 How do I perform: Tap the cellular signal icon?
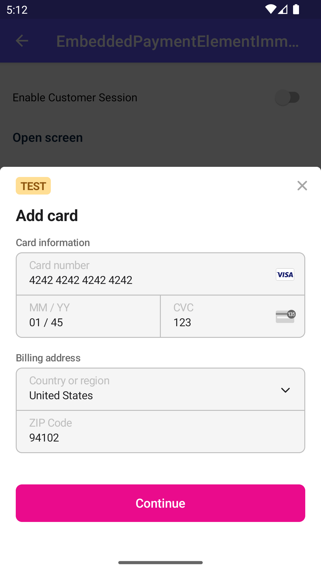283,9
